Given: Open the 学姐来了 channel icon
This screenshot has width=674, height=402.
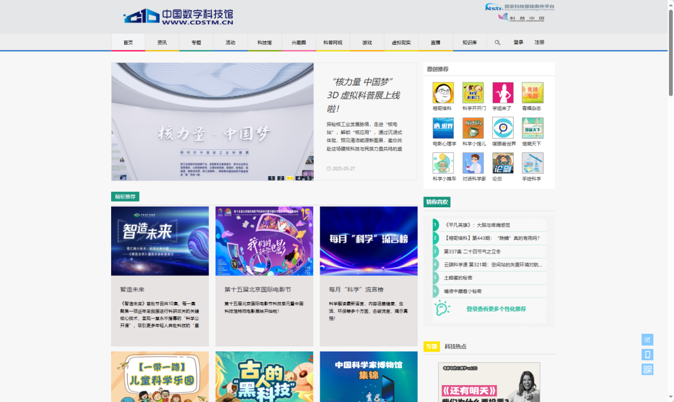Looking at the screenshot, I should tap(503, 94).
